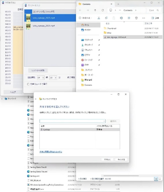164x192 pixels.
Task: Click the Copy icon in Explorer toolbar
Action: 106,18
